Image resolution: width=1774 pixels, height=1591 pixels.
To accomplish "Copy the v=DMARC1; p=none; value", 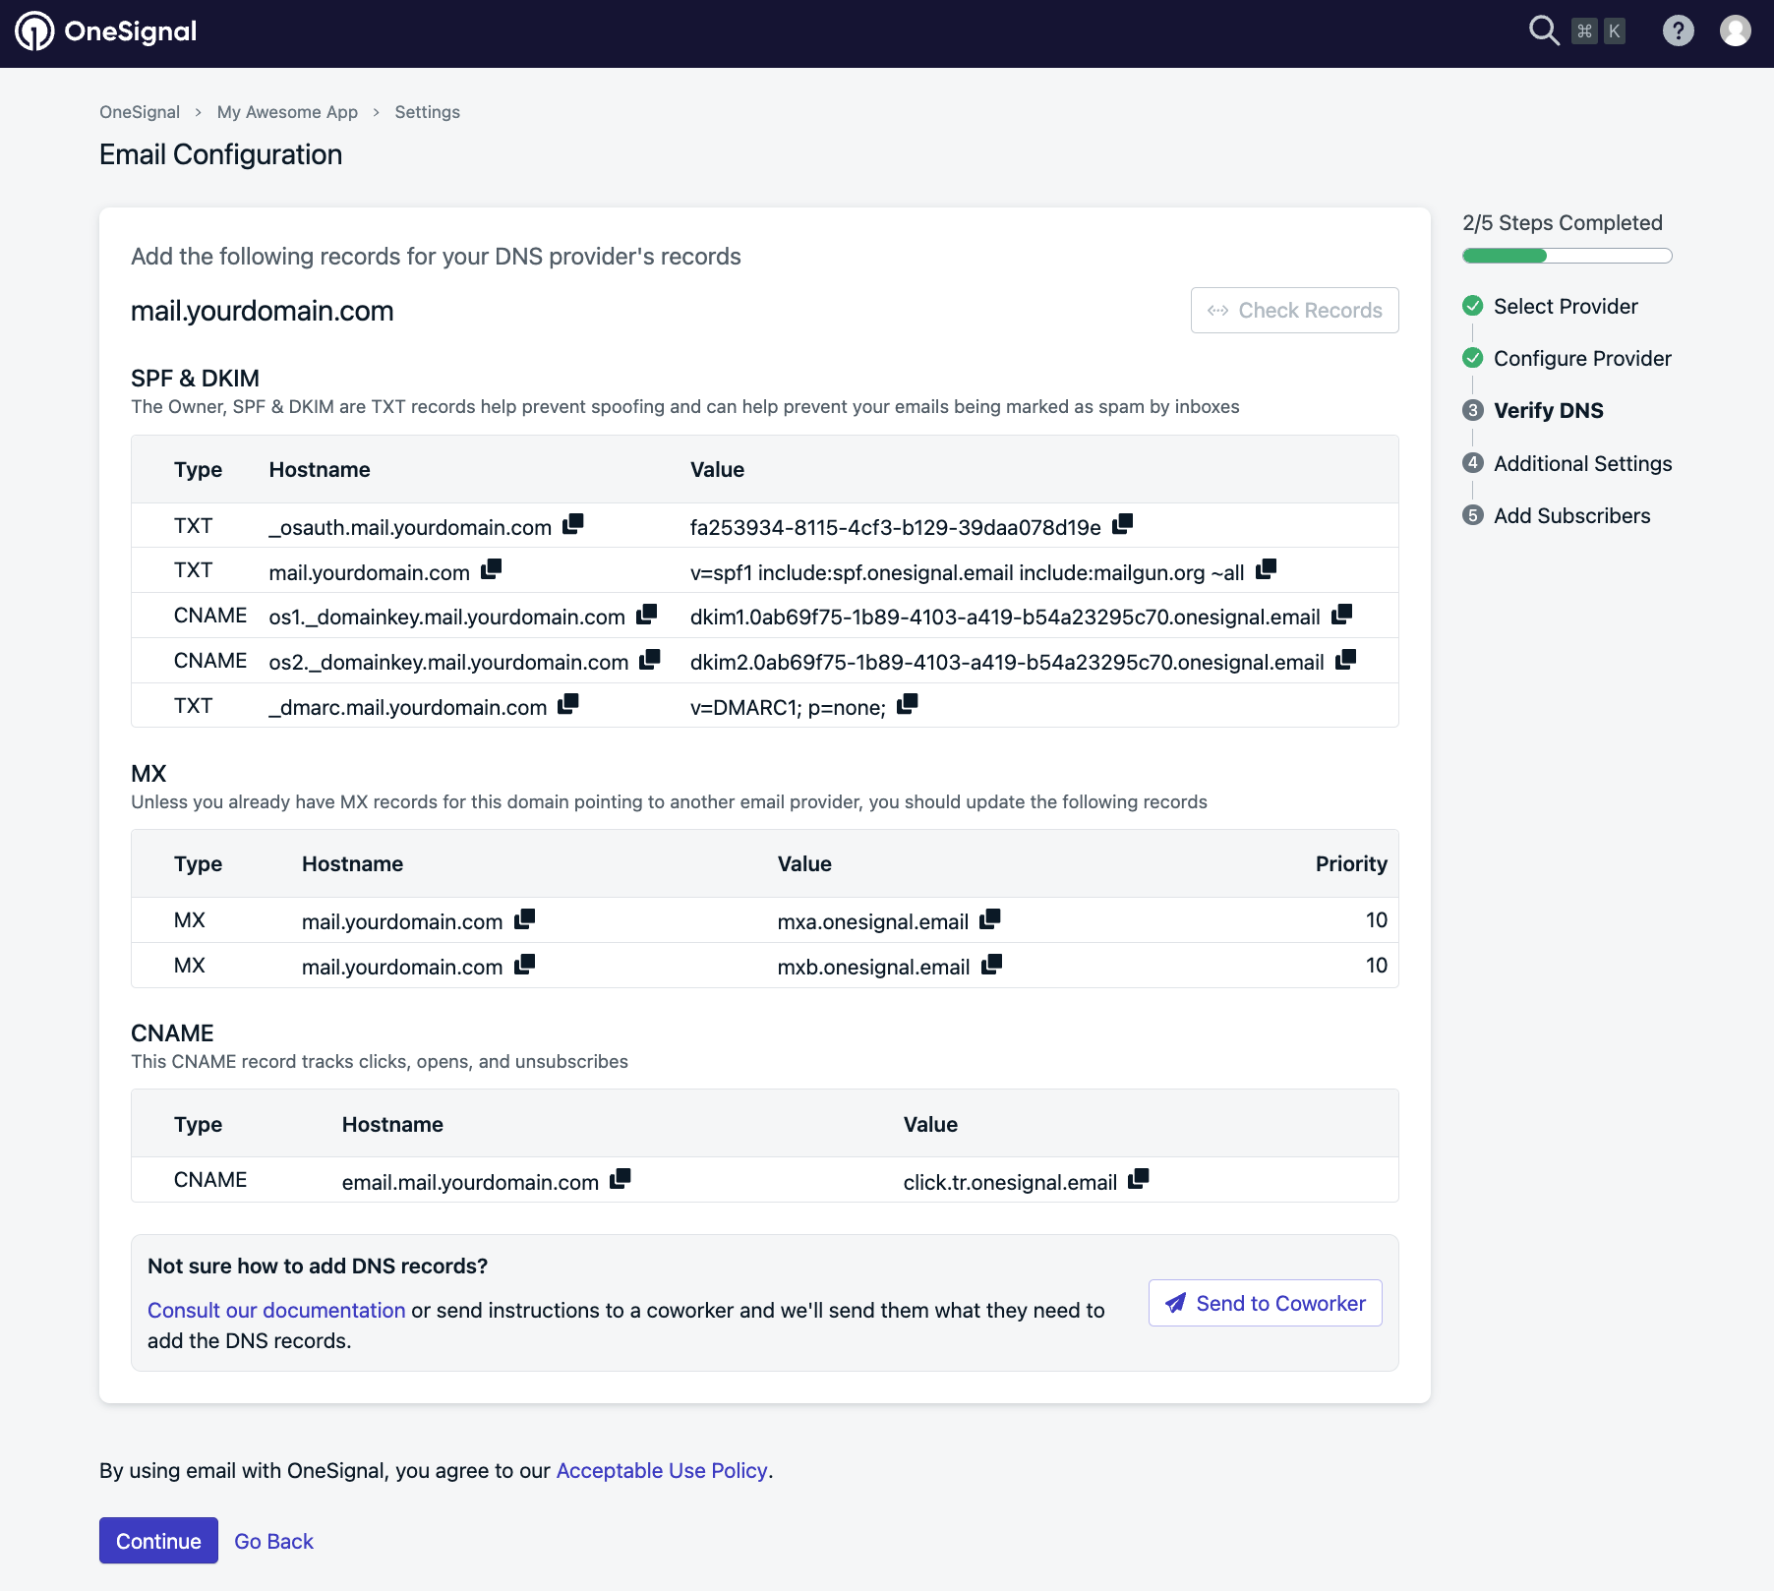I will coord(907,704).
